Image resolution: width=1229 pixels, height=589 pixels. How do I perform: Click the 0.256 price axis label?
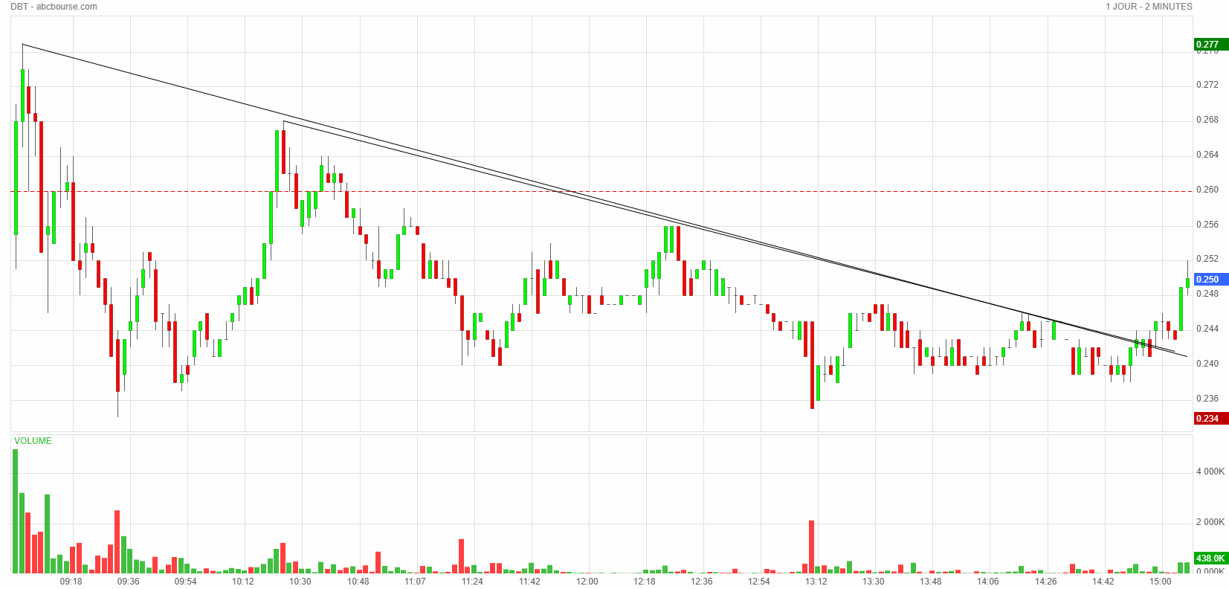point(1207,225)
